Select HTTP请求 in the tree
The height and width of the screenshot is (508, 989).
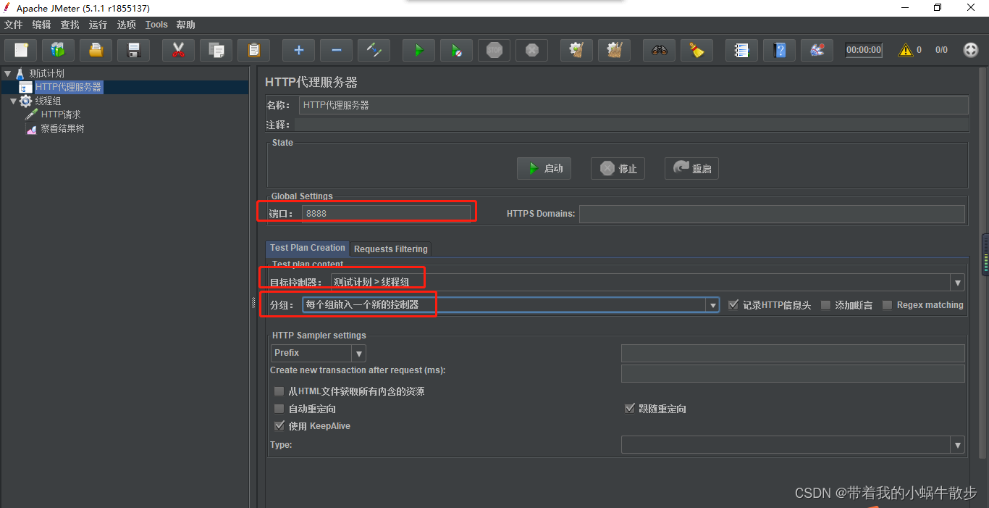click(61, 114)
